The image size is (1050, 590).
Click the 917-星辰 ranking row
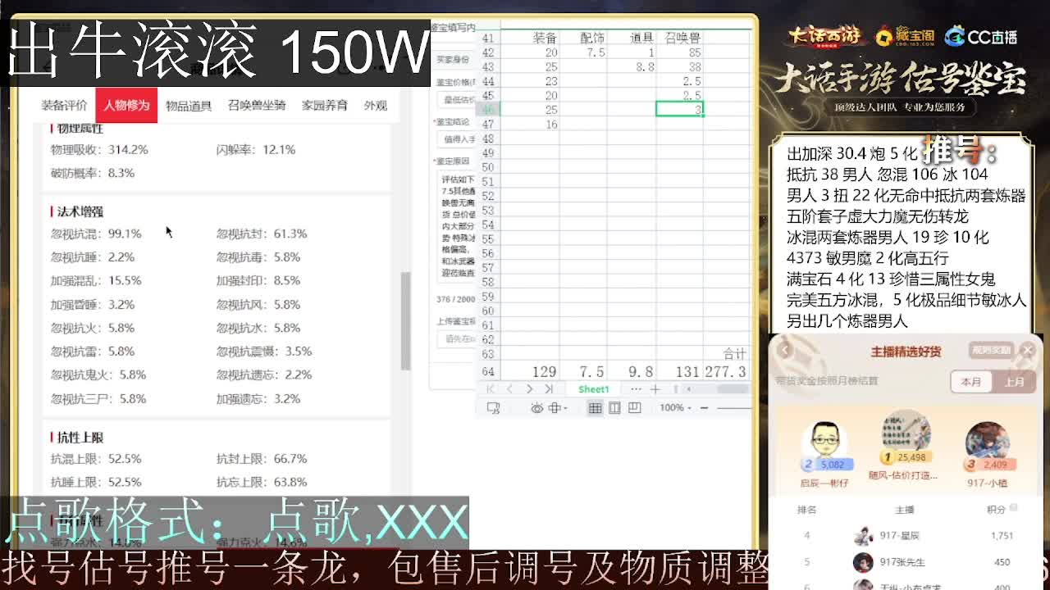click(906, 536)
